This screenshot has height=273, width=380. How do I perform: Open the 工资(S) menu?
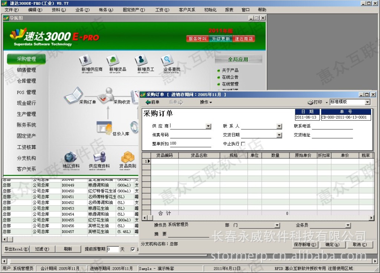tap(162, 10)
